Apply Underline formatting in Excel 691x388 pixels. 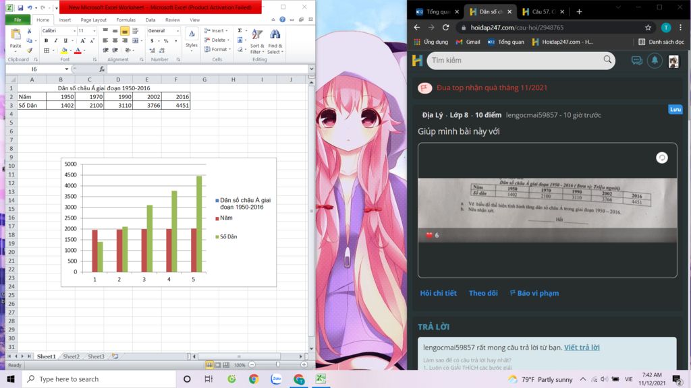65,40
